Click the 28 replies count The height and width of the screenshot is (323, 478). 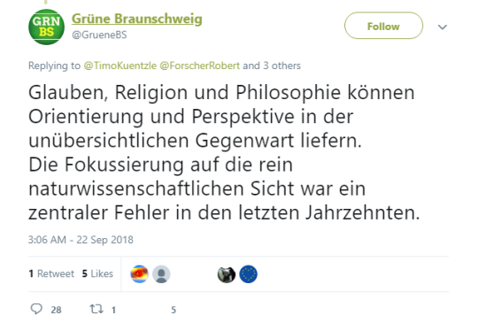coord(56,310)
